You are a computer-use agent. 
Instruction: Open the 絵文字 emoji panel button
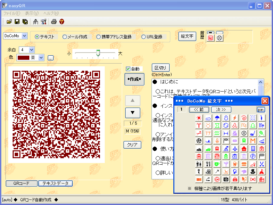(187, 36)
